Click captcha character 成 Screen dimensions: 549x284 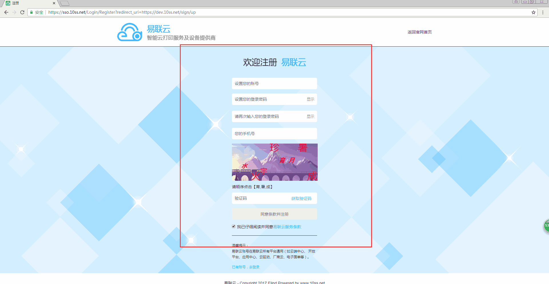[x=313, y=176]
